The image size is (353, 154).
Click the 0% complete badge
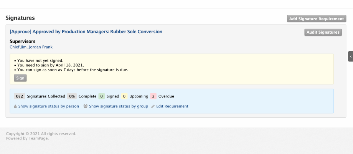pos(72,96)
